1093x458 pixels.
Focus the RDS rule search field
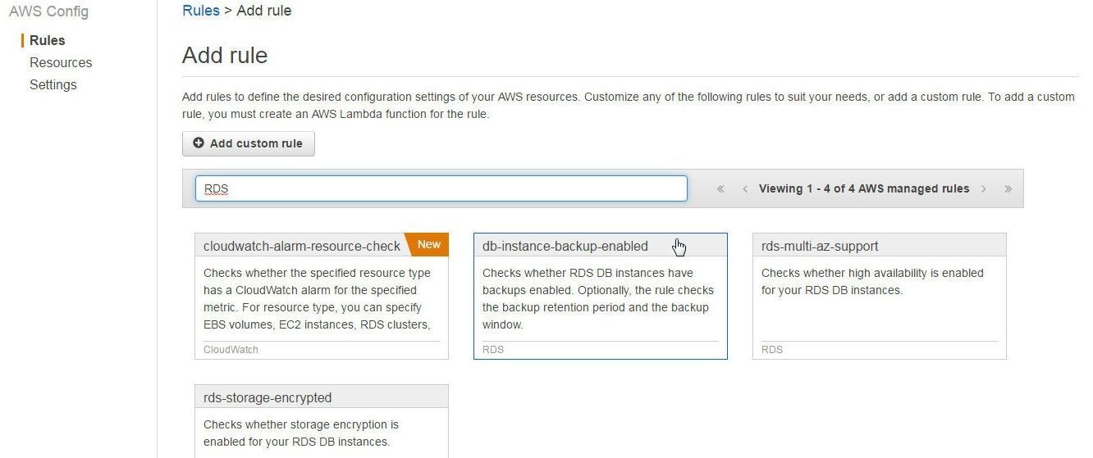coord(441,188)
